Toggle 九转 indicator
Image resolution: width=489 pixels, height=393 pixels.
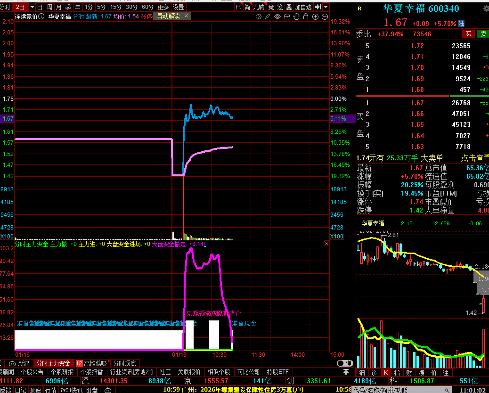(259, 7)
